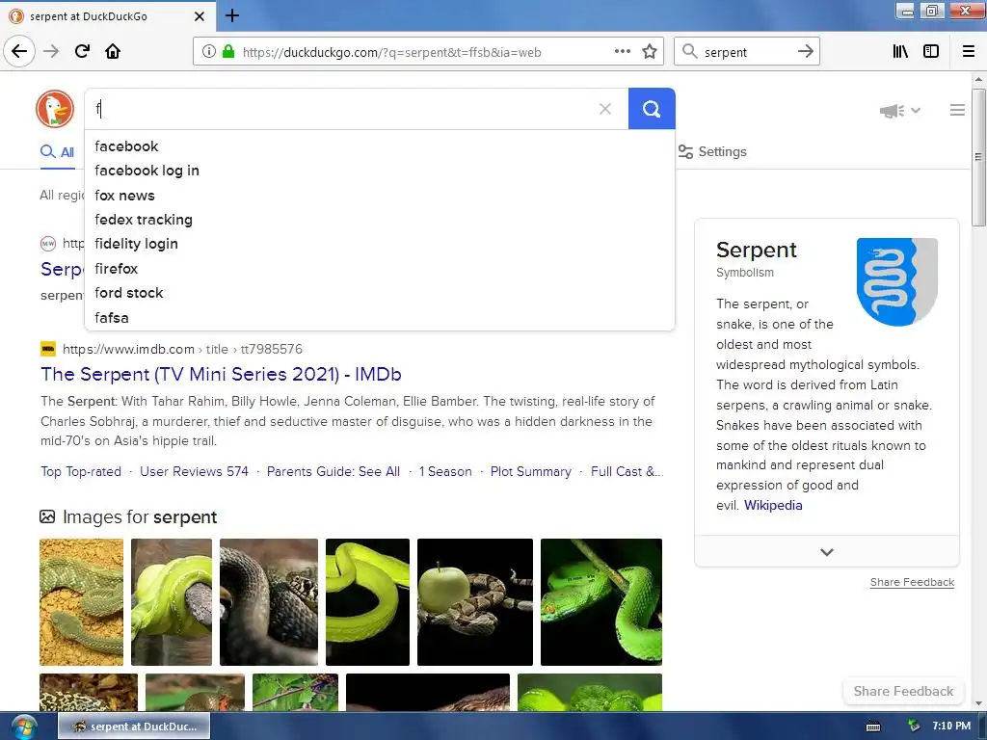Image resolution: width=987 pixels, height=740 pixels.
Task: Click the magnifier in Firefox search box
Action: pyautogui.click(x=690, y=52)
